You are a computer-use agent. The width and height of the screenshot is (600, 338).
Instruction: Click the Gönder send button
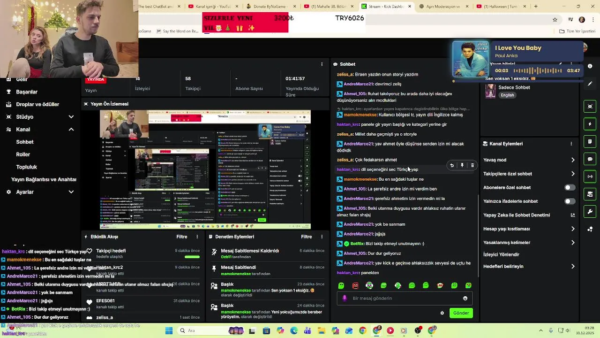(461, 313)
